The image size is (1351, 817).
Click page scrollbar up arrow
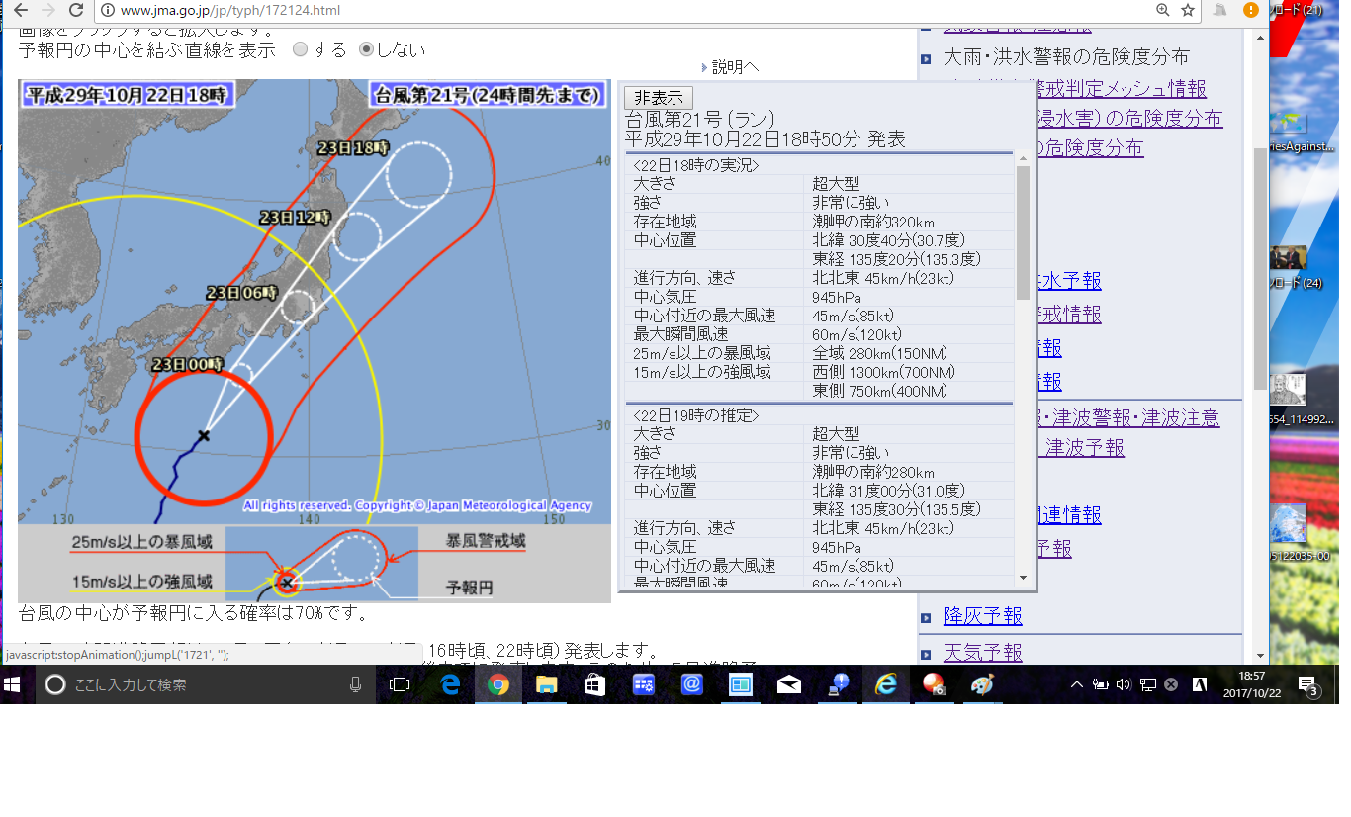(1260, 38)
